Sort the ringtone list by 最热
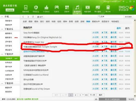The width and height of the screenshot is (136, 101). pyautogui.click(x=127, y=28)
